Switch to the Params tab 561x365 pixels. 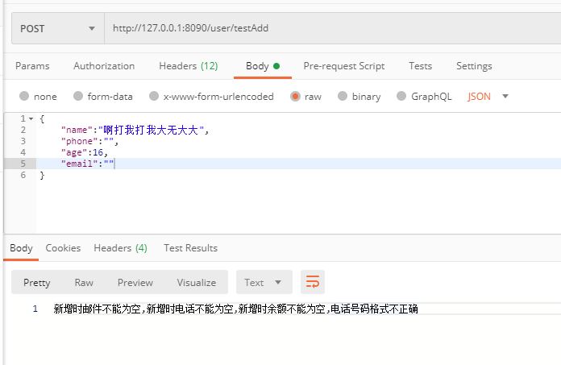32,66
